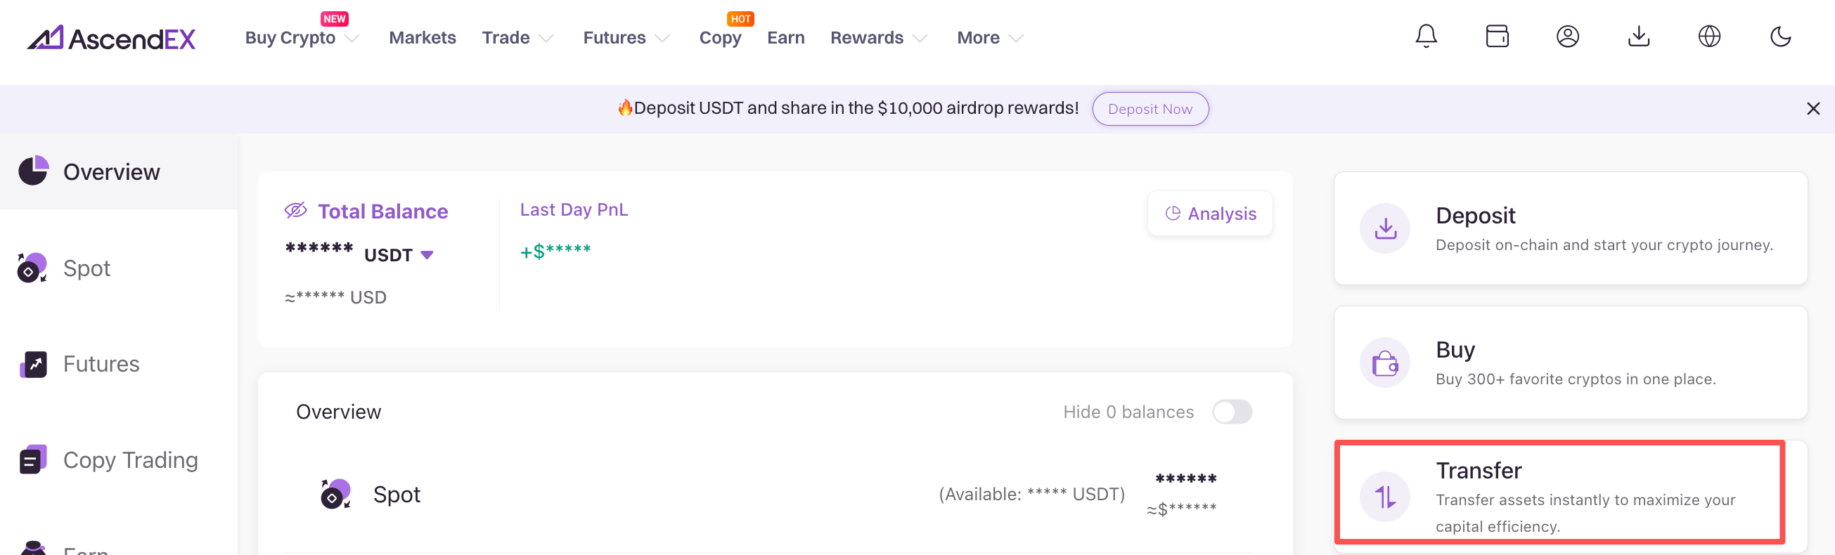This screenshot has height=555, width=1835.
Task: Select Futures in the left sidebar
Action: [101, 365]
